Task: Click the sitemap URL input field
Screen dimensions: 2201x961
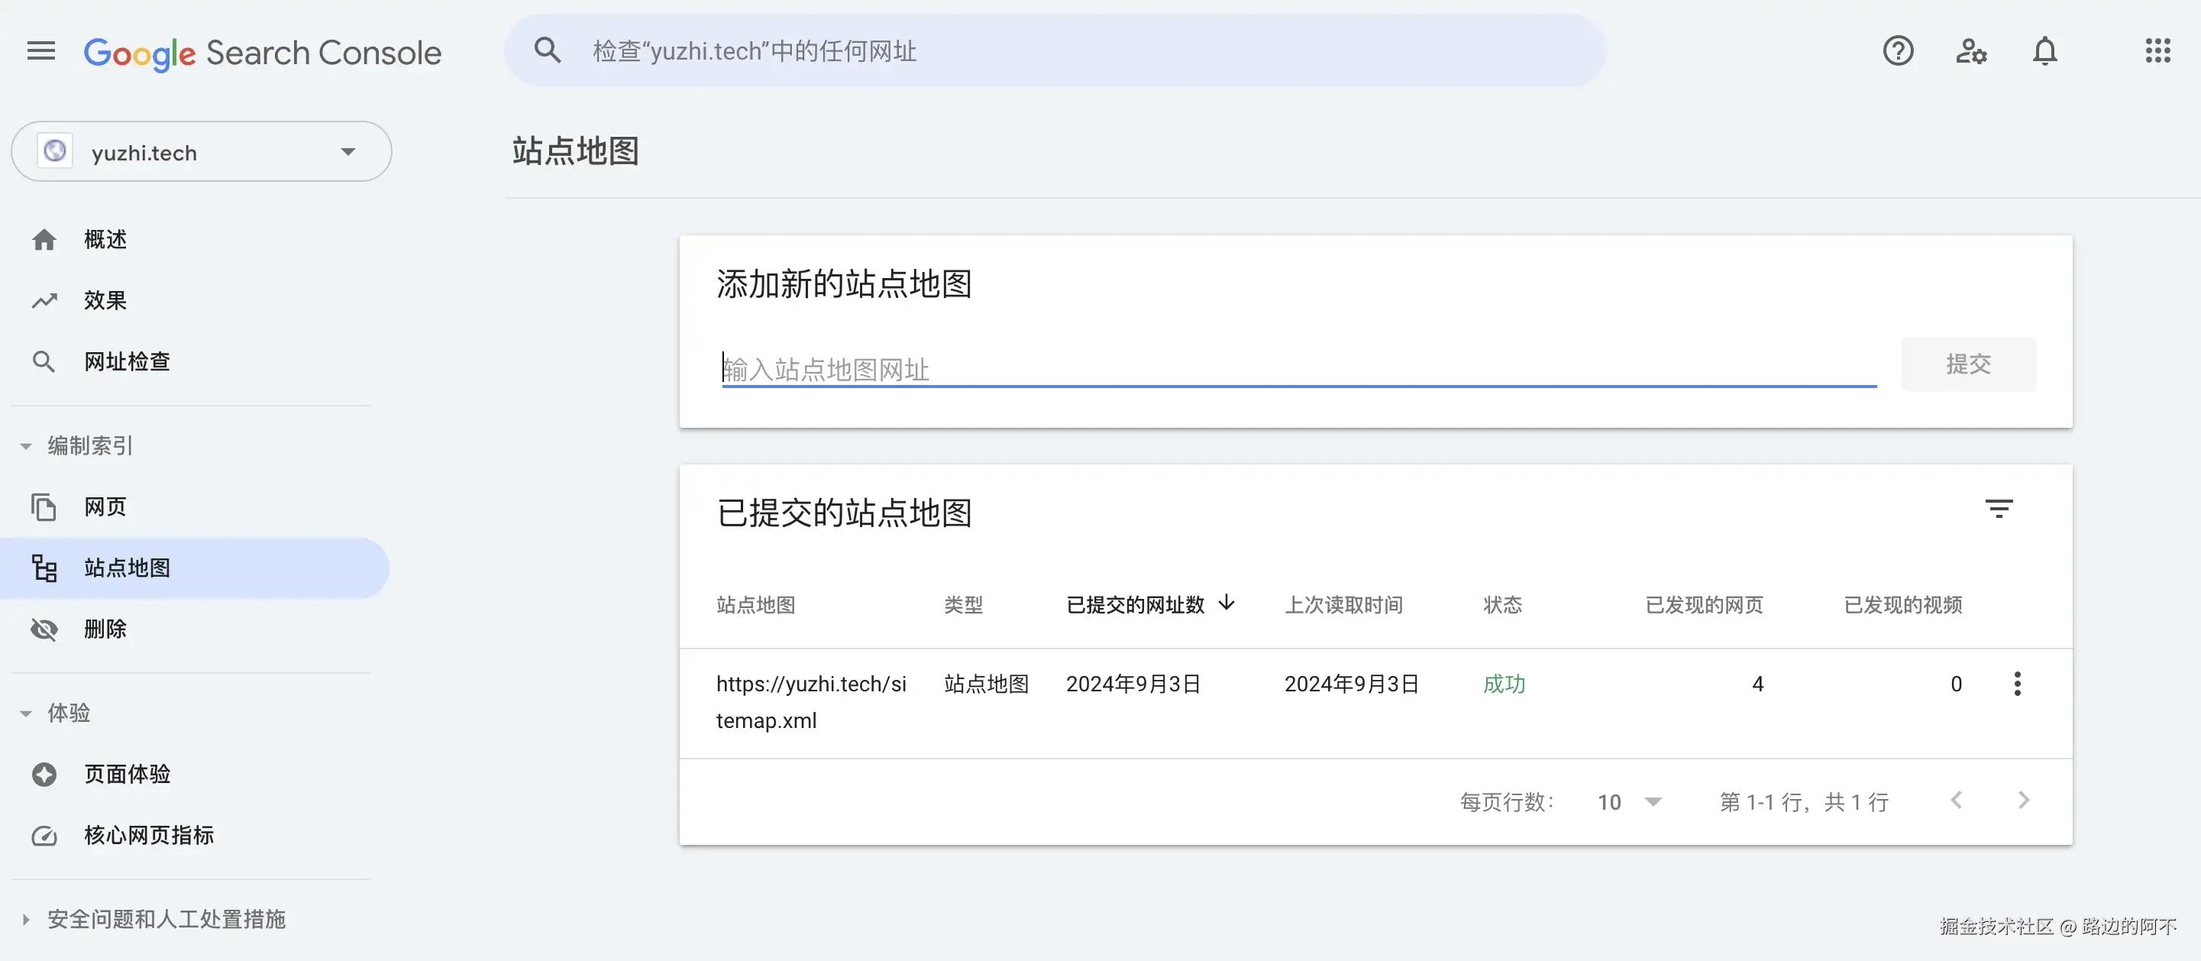Action: (x=1298, y=370)
